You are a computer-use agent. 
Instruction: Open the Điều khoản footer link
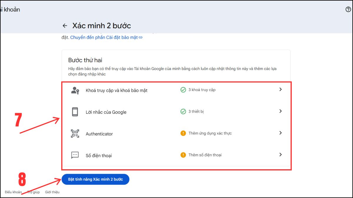pyautogui.click(x=13, y=192)
